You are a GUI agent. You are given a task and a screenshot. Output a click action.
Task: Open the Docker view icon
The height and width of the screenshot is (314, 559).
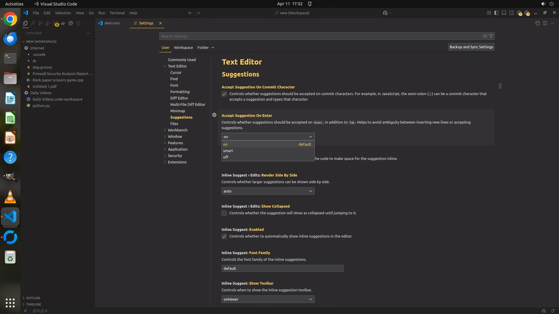click(x=63, y=23)
